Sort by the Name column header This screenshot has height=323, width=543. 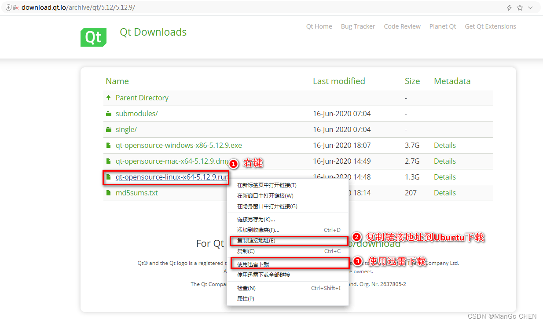(x=117, y=81)
